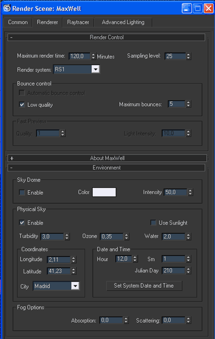Adjust the Sky Dome Intensity spinner
This screenshot has width=215, height=339.
(x=190, y=192)
